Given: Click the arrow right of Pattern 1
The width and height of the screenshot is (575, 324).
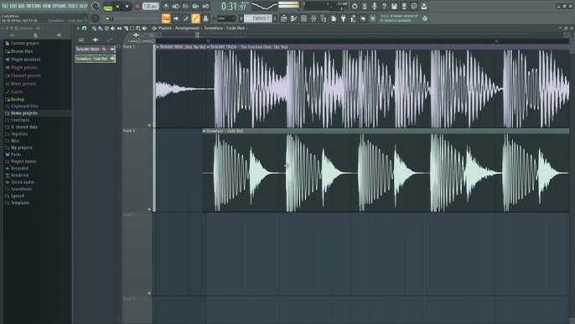Looking at the screenshot, I should pos(275,18).
